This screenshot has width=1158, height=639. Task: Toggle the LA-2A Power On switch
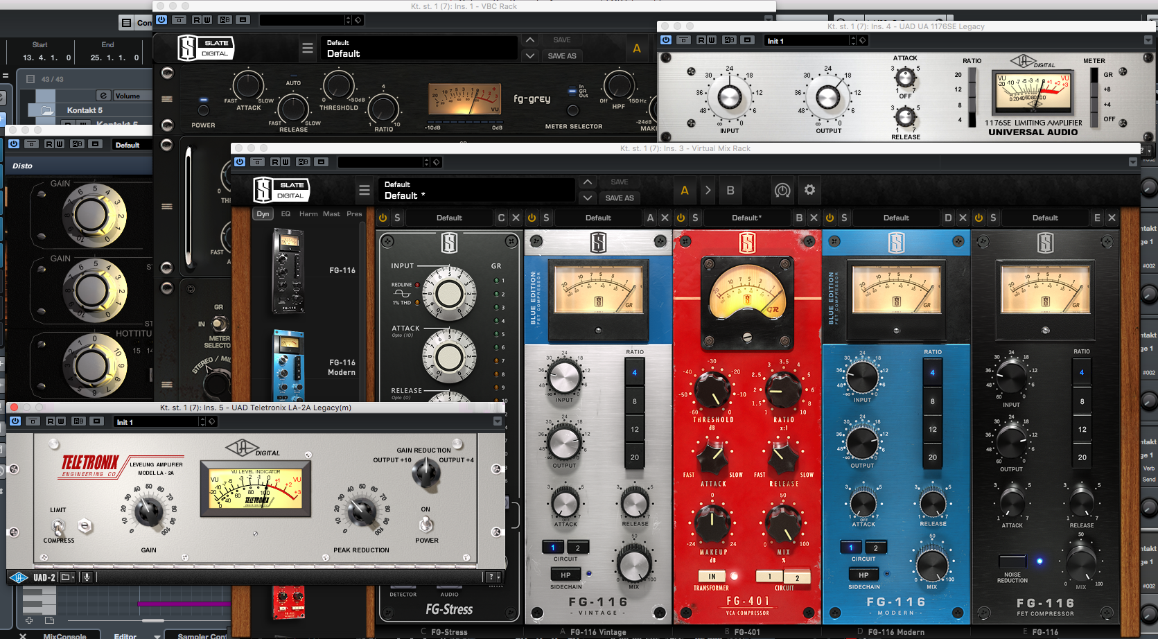(x=426, y=525)
